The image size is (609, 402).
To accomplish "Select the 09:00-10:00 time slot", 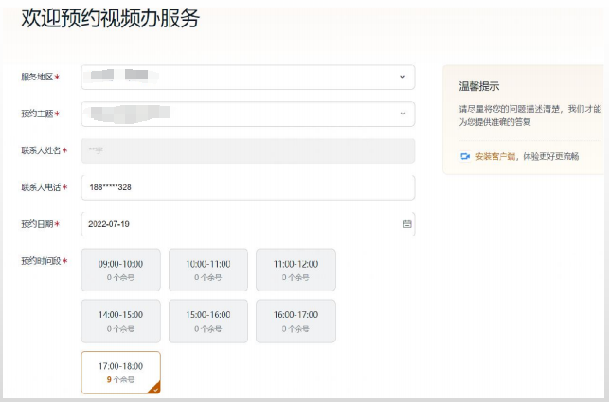I will [x=121, y=271].
